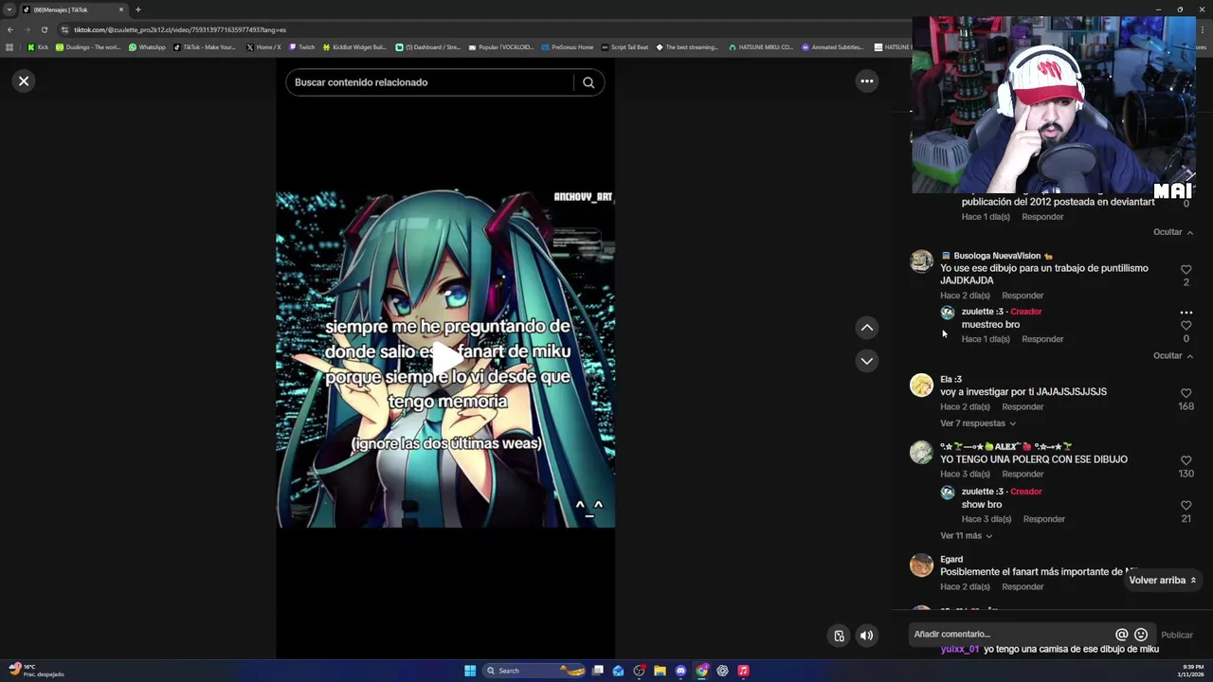This screenshot has height=682, width=1213.
Task: Open the Kick bookmark
Action: click(38, 47)
